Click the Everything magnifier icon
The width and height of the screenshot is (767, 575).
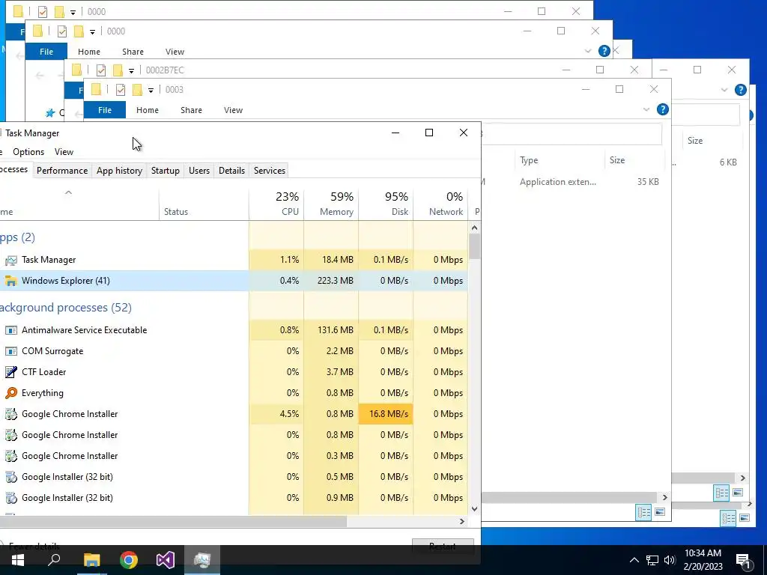10,393
